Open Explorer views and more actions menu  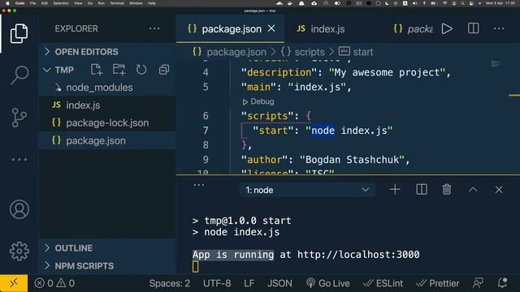pyautogui.click(x=154, y=29)
